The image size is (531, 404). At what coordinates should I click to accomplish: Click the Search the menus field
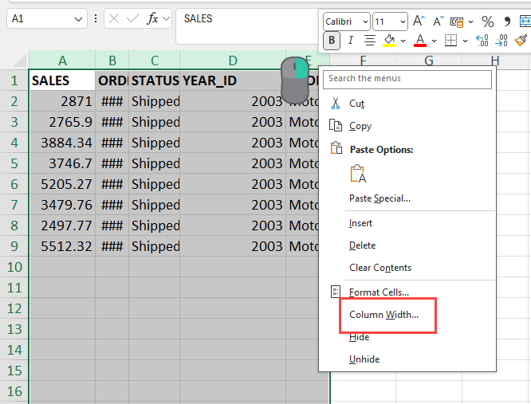coord(407,79)
